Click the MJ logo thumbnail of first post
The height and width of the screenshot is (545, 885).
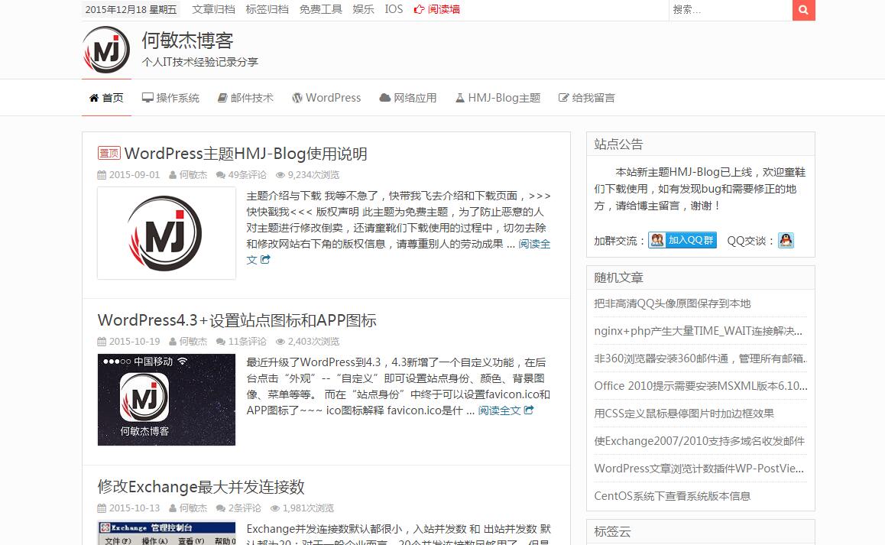167,233
